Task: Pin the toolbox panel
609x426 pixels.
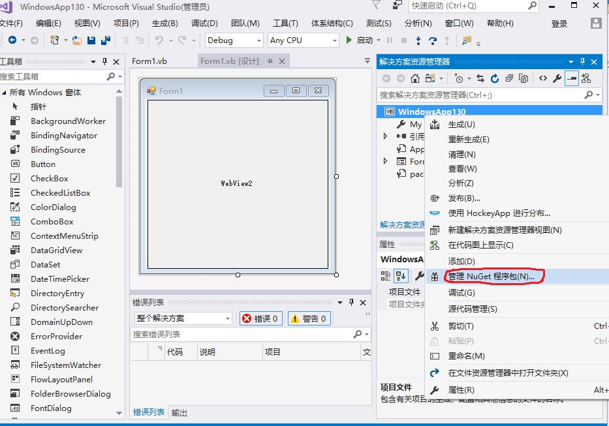Action: pyautogui.click(x=104, y=61)
